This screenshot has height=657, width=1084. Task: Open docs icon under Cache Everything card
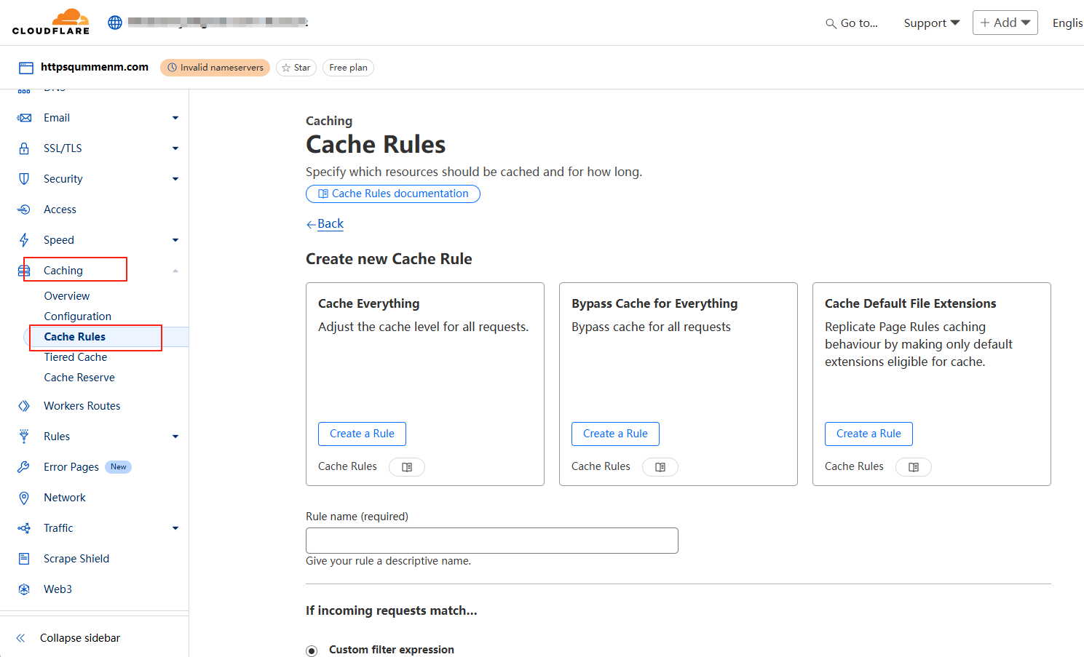pyautogui.click(x=407, y=467)
